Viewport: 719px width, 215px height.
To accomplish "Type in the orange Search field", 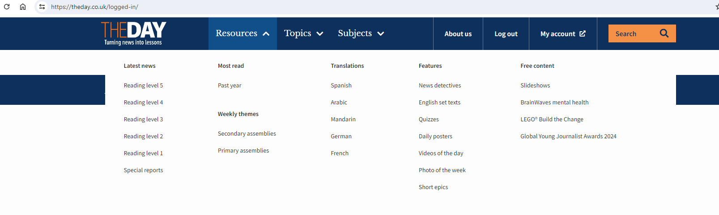I will pos(632,34).
